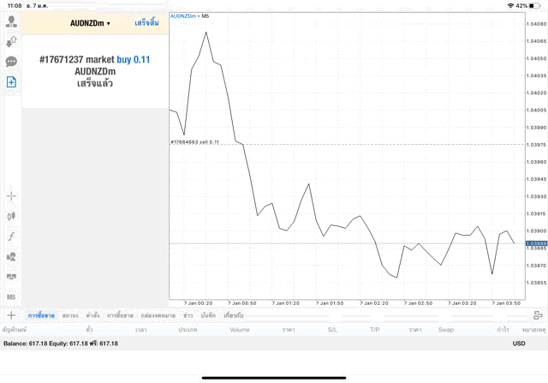Sort positions by the Volume column

(240, 329)
